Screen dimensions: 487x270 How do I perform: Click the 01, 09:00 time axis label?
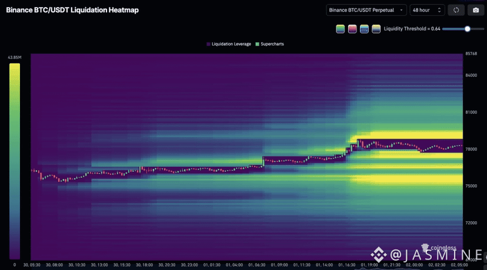pos(279,265)
